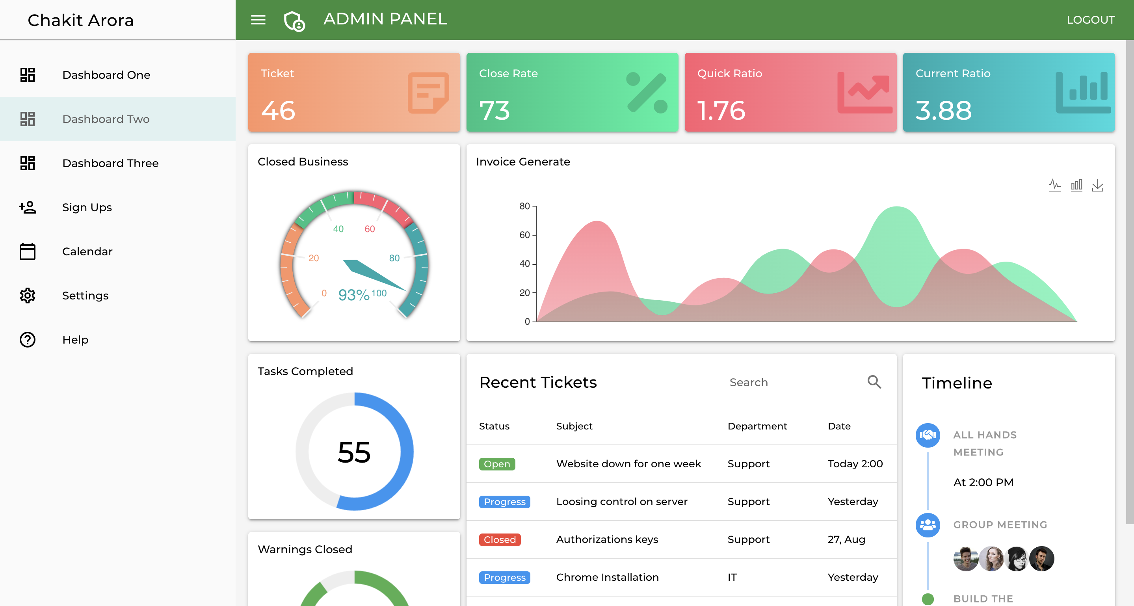1134x606 pixels.
Task: Click the Sign Ups person-add icon
Action: [x=27, y=207]
